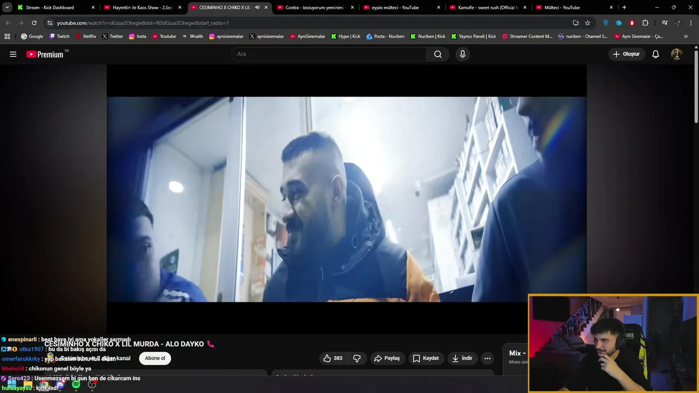Click the YouTube search magnifier button
The width and height of the screenshot is (699, 393).
point(438,54)
